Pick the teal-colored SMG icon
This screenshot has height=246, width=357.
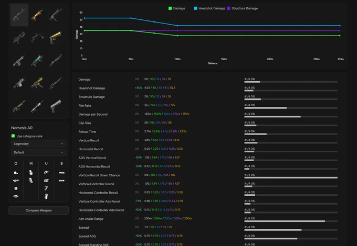click(38, 60)
